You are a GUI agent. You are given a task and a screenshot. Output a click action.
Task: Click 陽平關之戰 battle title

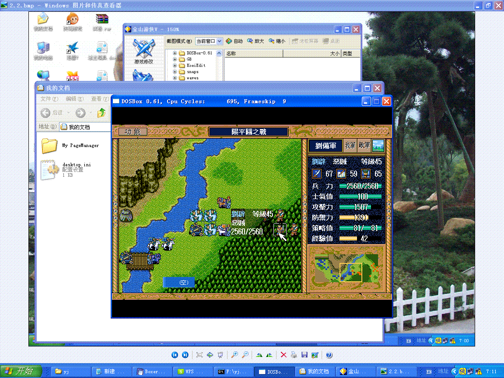point(248,132)
